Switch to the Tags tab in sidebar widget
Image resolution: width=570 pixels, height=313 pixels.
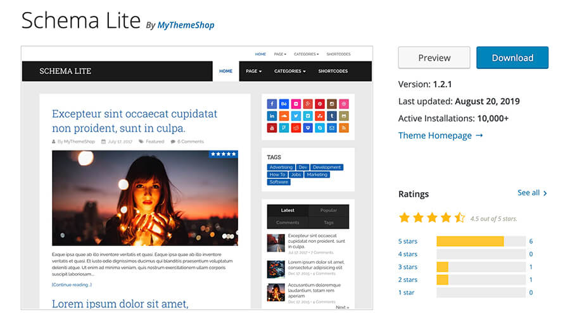(329, 223)
